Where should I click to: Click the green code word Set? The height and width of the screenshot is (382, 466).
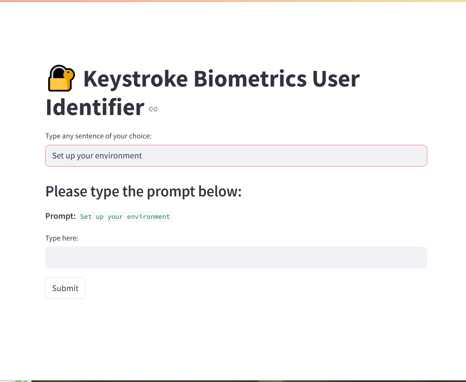point(86,217)
